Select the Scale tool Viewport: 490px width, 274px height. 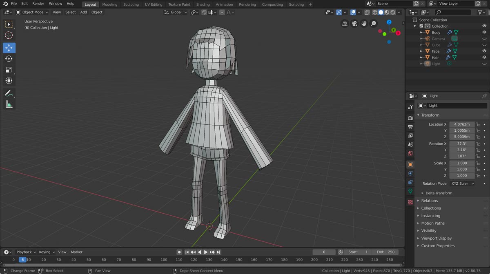point(9,70)
